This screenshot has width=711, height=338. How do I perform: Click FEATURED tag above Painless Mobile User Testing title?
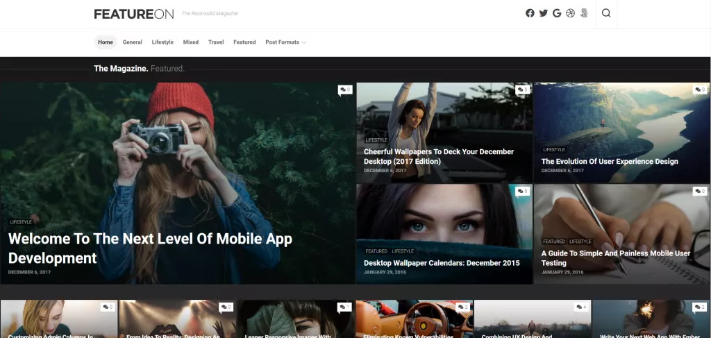[x=553, y=242]
